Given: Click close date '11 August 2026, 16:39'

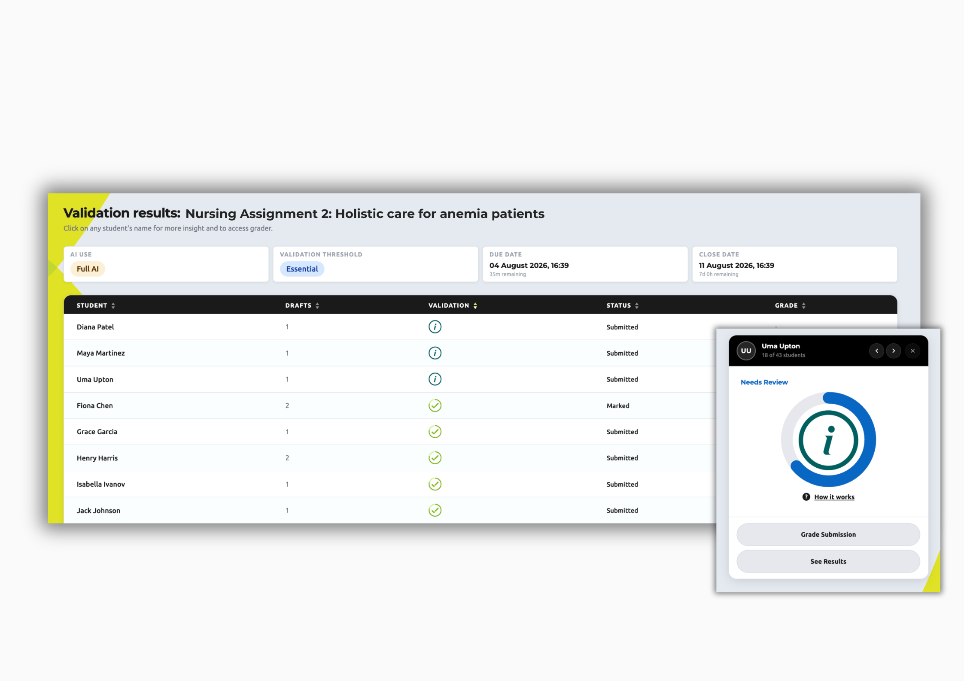Looking at the screenshot, I should [x=736, y=265].
